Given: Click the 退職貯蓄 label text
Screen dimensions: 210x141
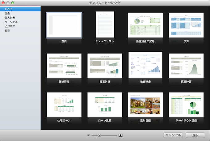Looking at the screenshot, I should tap(186, 82).
